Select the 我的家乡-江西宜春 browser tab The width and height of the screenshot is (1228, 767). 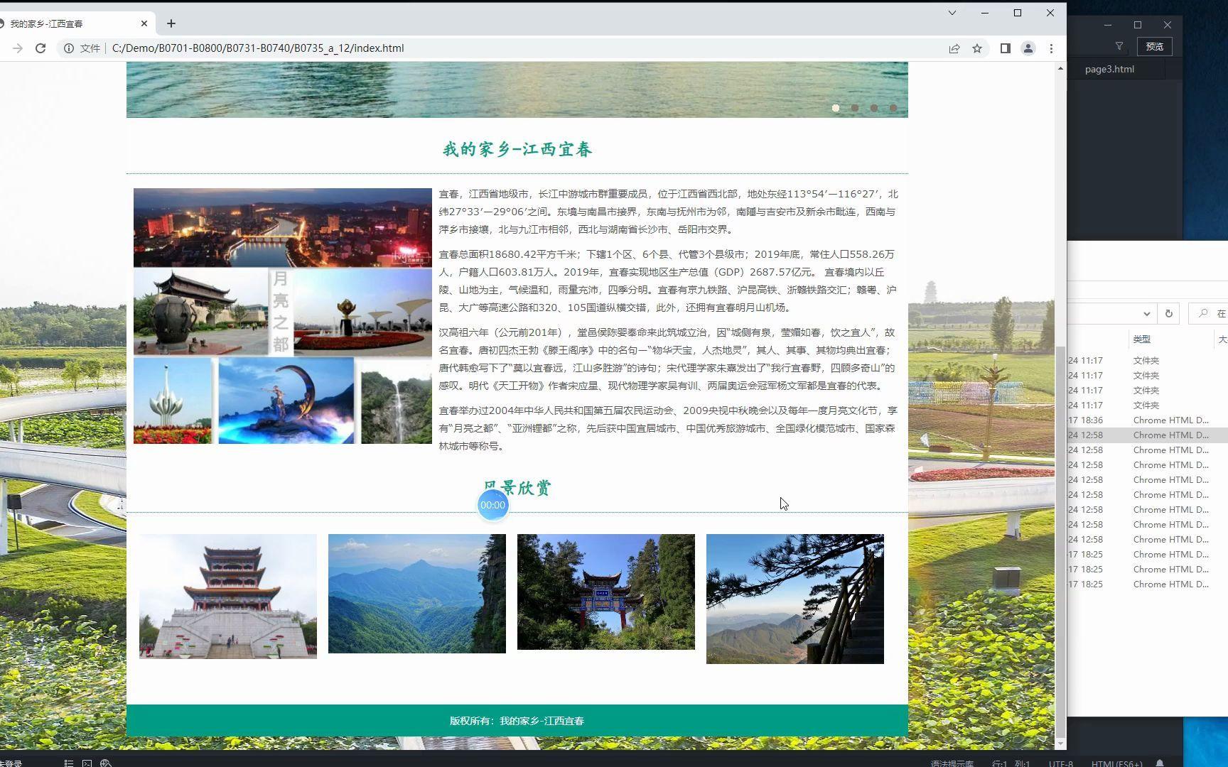pyautogui.click(x=75, y=23)
